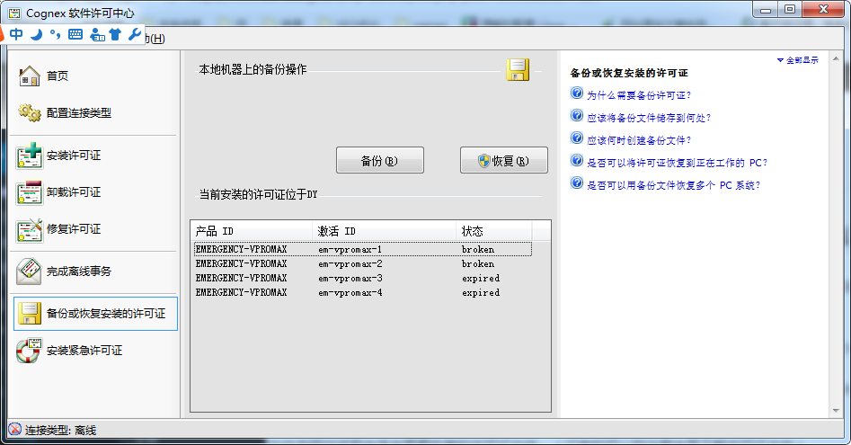Click the offline status icon in status bar
The height and width of the screenshot is (445, 851).
[x=14, y=430]
